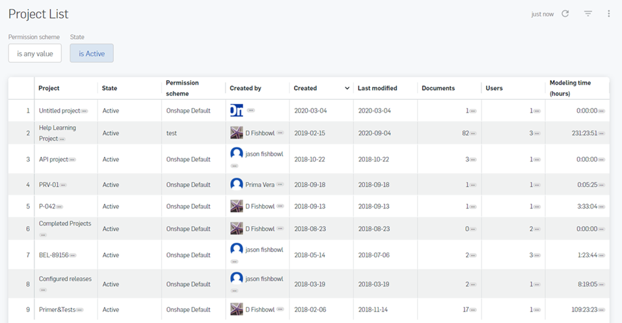Screen dimensions: 622x323
Task: Open the filter icon in top toolbar
Action: [x=588, y=14]
